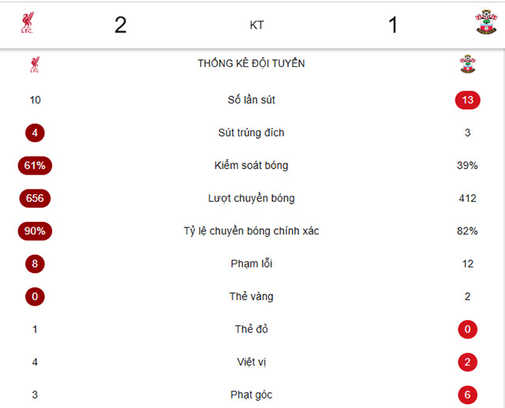Select the Sút trúng đích label

[251, 133]
